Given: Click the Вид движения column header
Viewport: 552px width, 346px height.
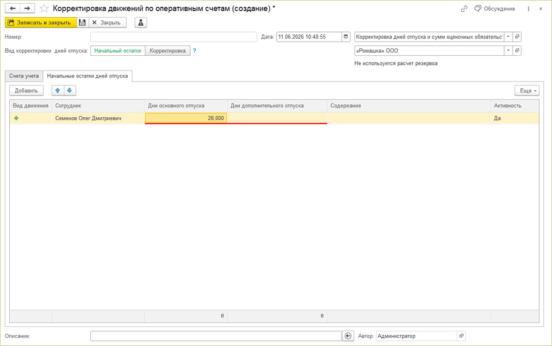Looking at the screenshot, I should (31, 106).
